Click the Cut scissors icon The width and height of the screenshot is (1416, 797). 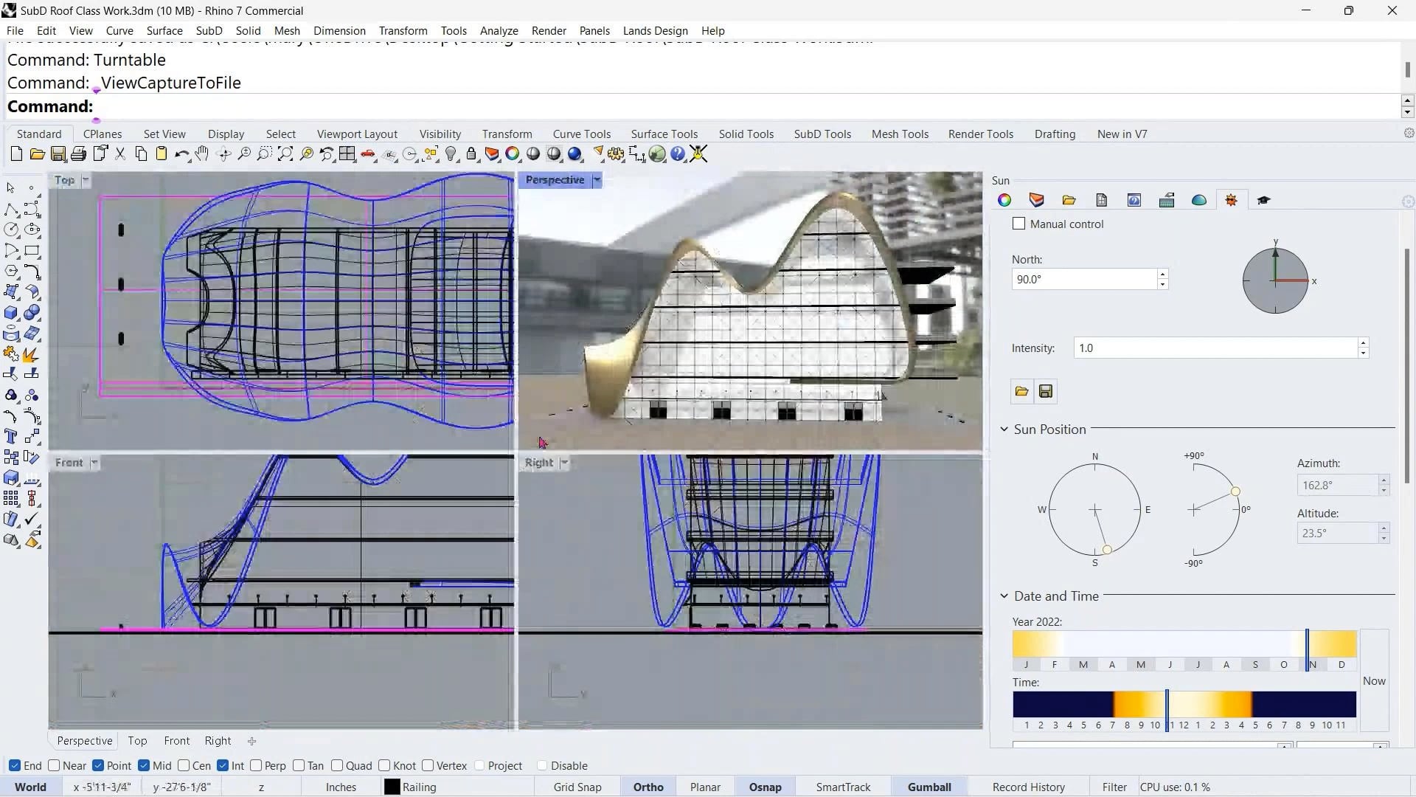tap(120, 154)
